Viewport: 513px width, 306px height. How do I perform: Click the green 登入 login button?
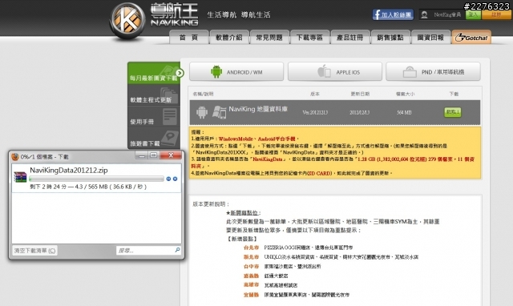pyautogui.click(x=473, y=14)
